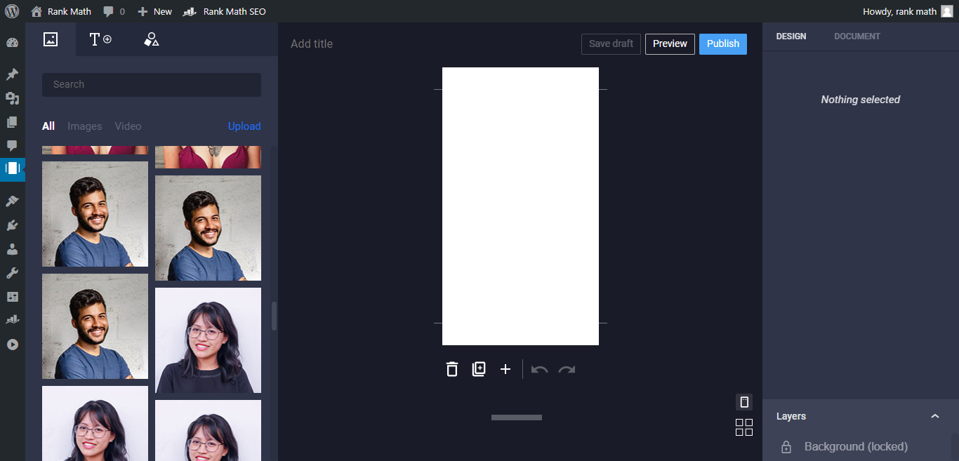This screenshot has height=461, width=959.
Task: Select the Background (locked) layer
Action: [x=857, y=447]
